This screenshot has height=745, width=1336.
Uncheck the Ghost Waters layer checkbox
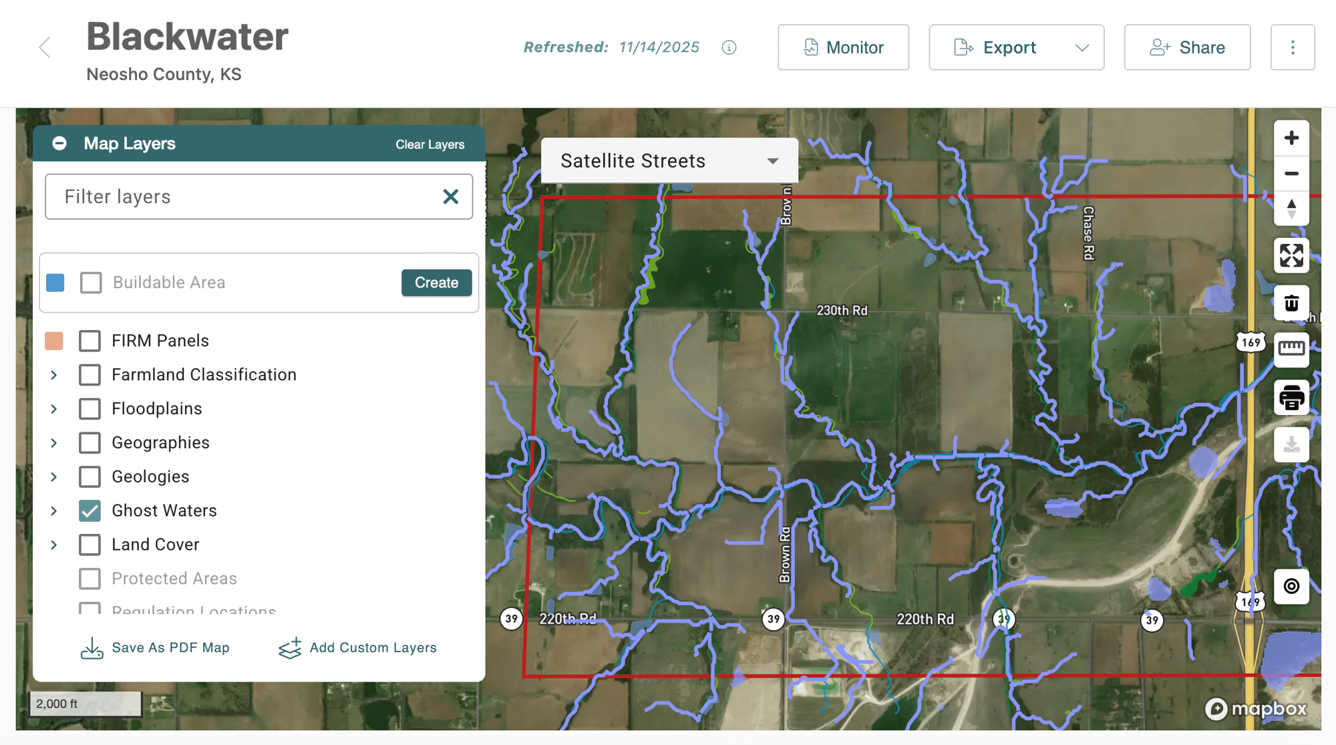90,511
